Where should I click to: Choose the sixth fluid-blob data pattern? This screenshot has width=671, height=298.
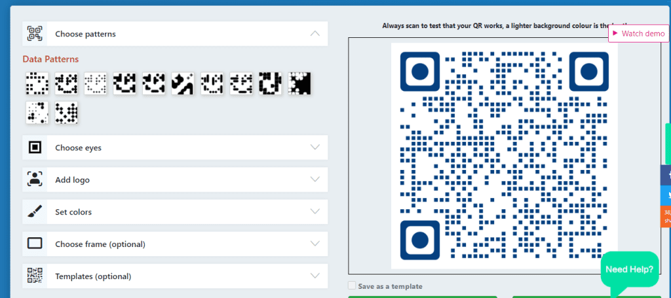(x=182, y=83)
